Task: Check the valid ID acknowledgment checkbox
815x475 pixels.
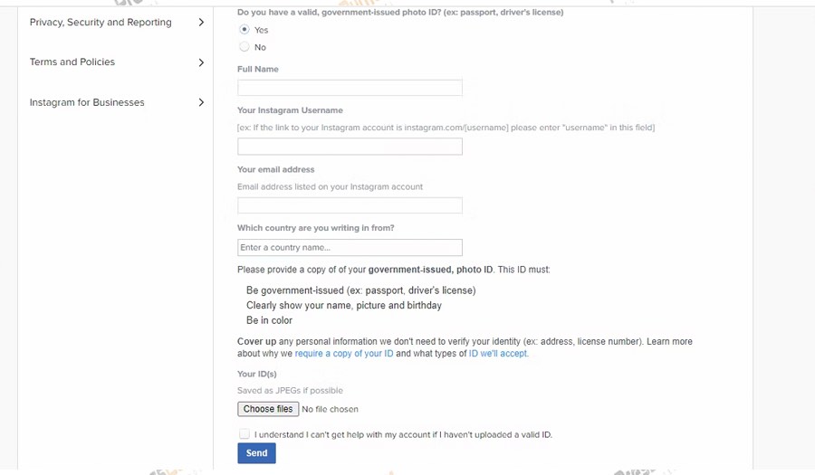Action: [x=244, y=434]
